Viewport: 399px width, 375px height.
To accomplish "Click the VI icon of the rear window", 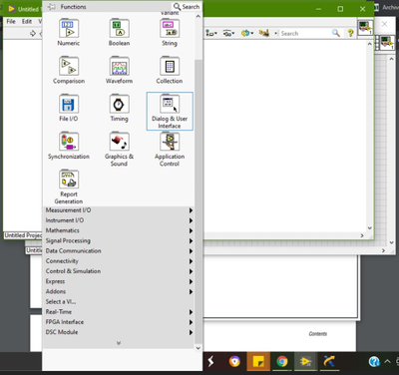I will click(387, 43).
